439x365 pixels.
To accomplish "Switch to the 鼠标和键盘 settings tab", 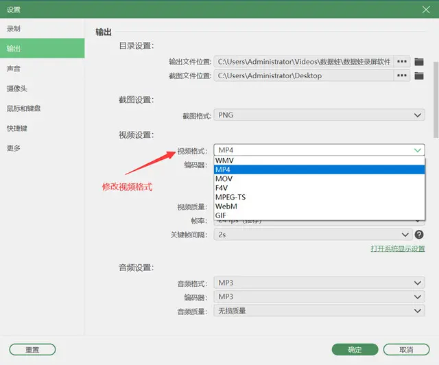I will (x=42, y=108).
